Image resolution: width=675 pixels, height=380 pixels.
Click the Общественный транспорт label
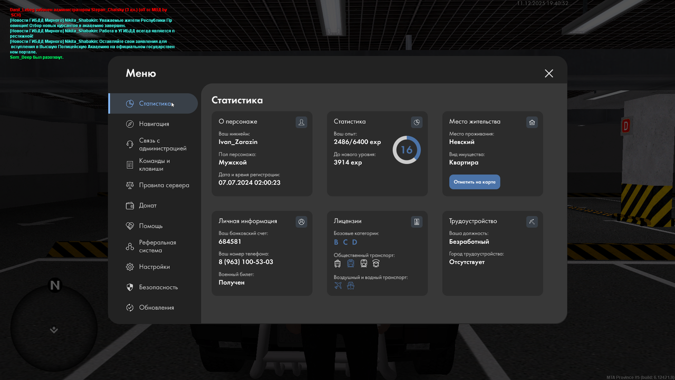click(364, 255)
